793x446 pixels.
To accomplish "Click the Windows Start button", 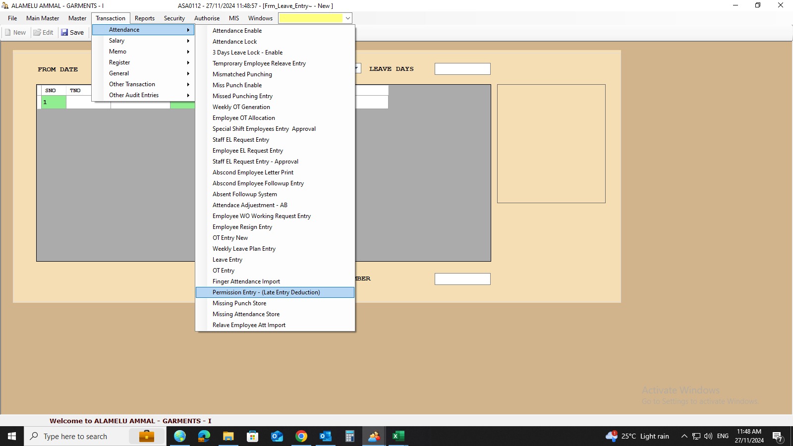I will click(x=12, y=436).
